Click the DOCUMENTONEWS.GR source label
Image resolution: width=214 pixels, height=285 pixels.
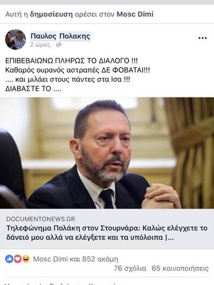[x=41, y=219]
